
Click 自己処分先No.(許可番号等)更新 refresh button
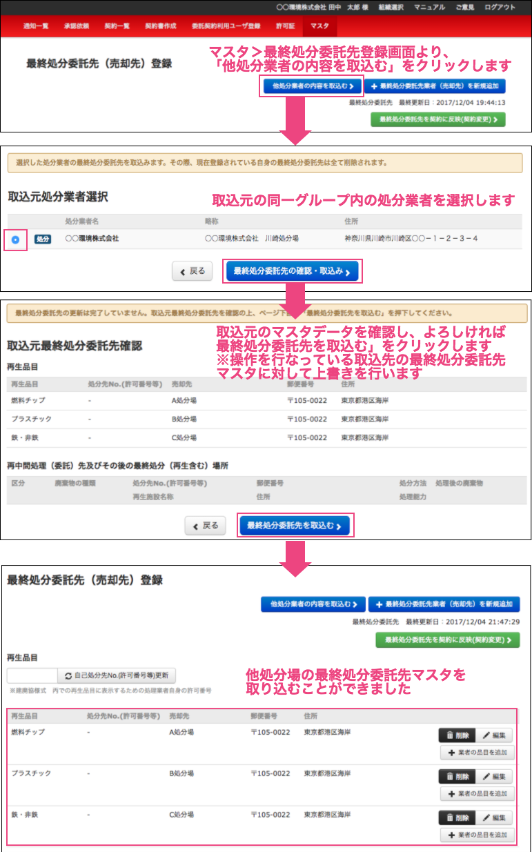[x=116, y=676]
